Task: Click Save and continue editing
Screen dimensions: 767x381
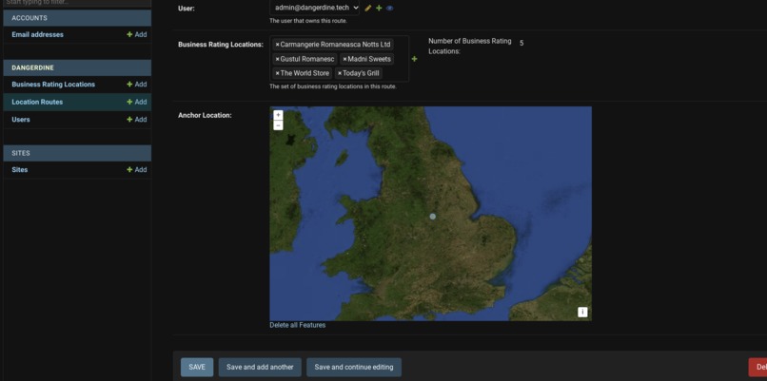Action: (354, 368)
